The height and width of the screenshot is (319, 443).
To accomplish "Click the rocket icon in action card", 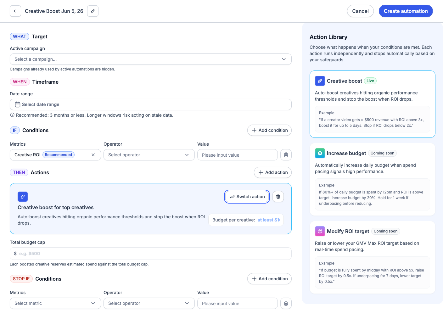I will pos(23,197).
